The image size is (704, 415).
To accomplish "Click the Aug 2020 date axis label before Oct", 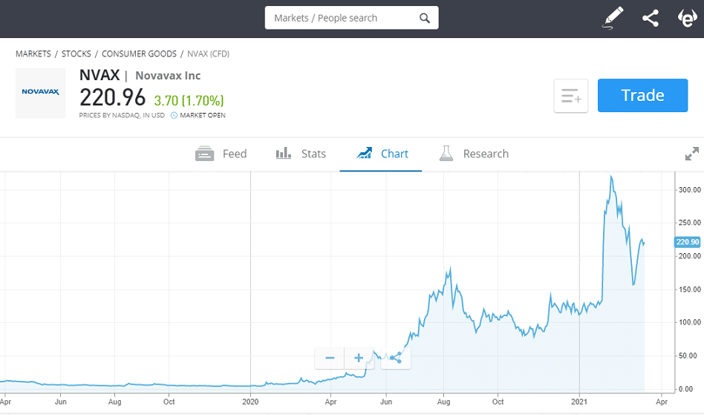I will coord(443,402).
